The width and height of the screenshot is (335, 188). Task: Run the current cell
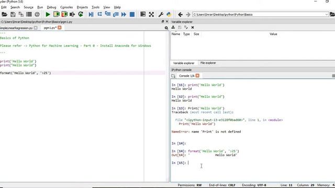coord(56,14)
